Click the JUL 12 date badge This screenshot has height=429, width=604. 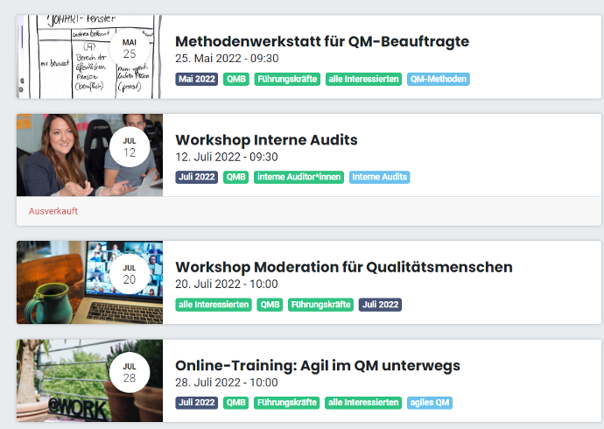[x=130, y=147]
